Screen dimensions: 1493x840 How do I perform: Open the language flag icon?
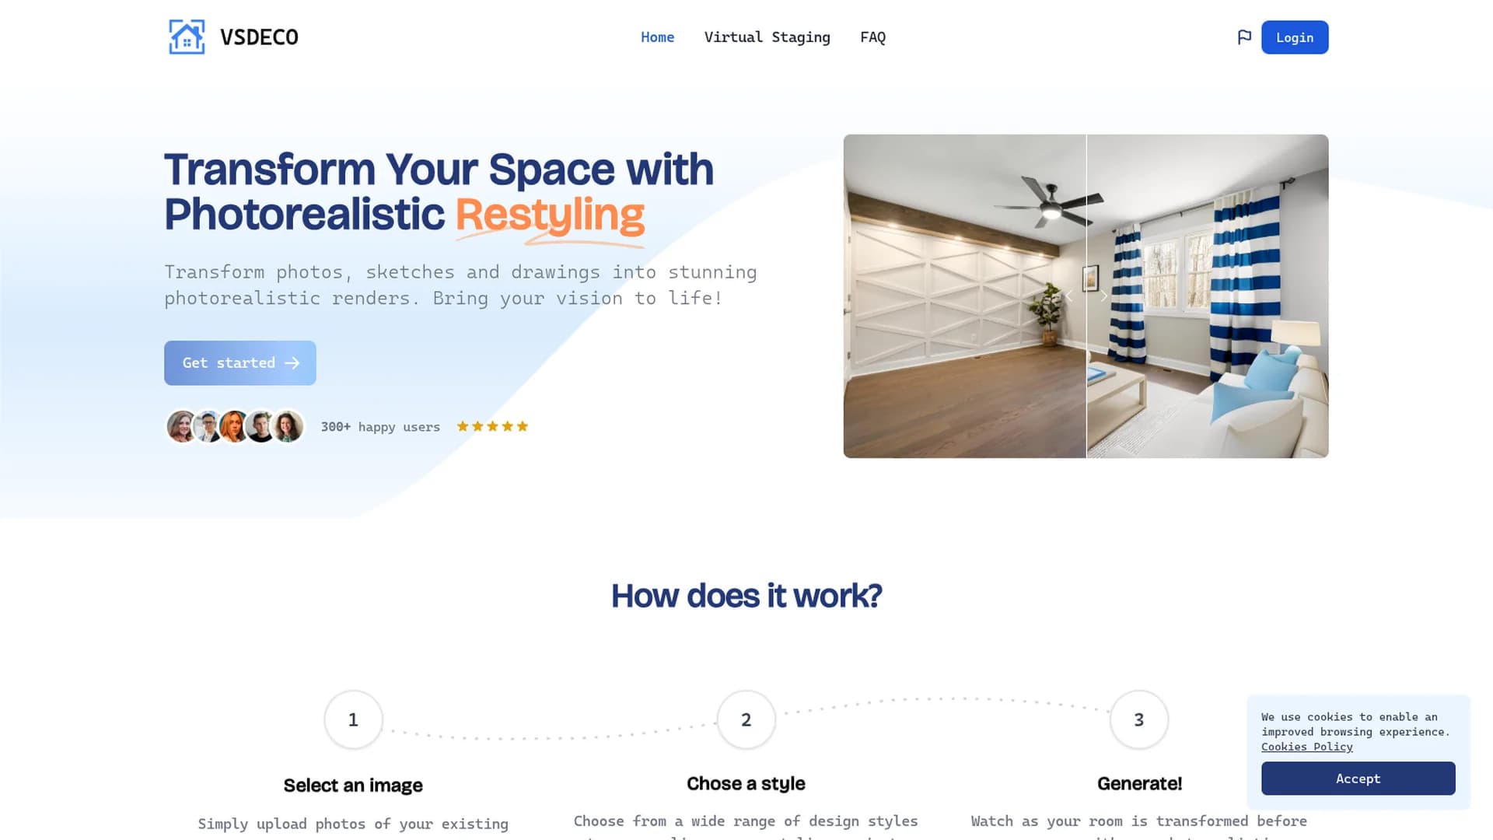pyautogui.click(x=1244, y=37)
